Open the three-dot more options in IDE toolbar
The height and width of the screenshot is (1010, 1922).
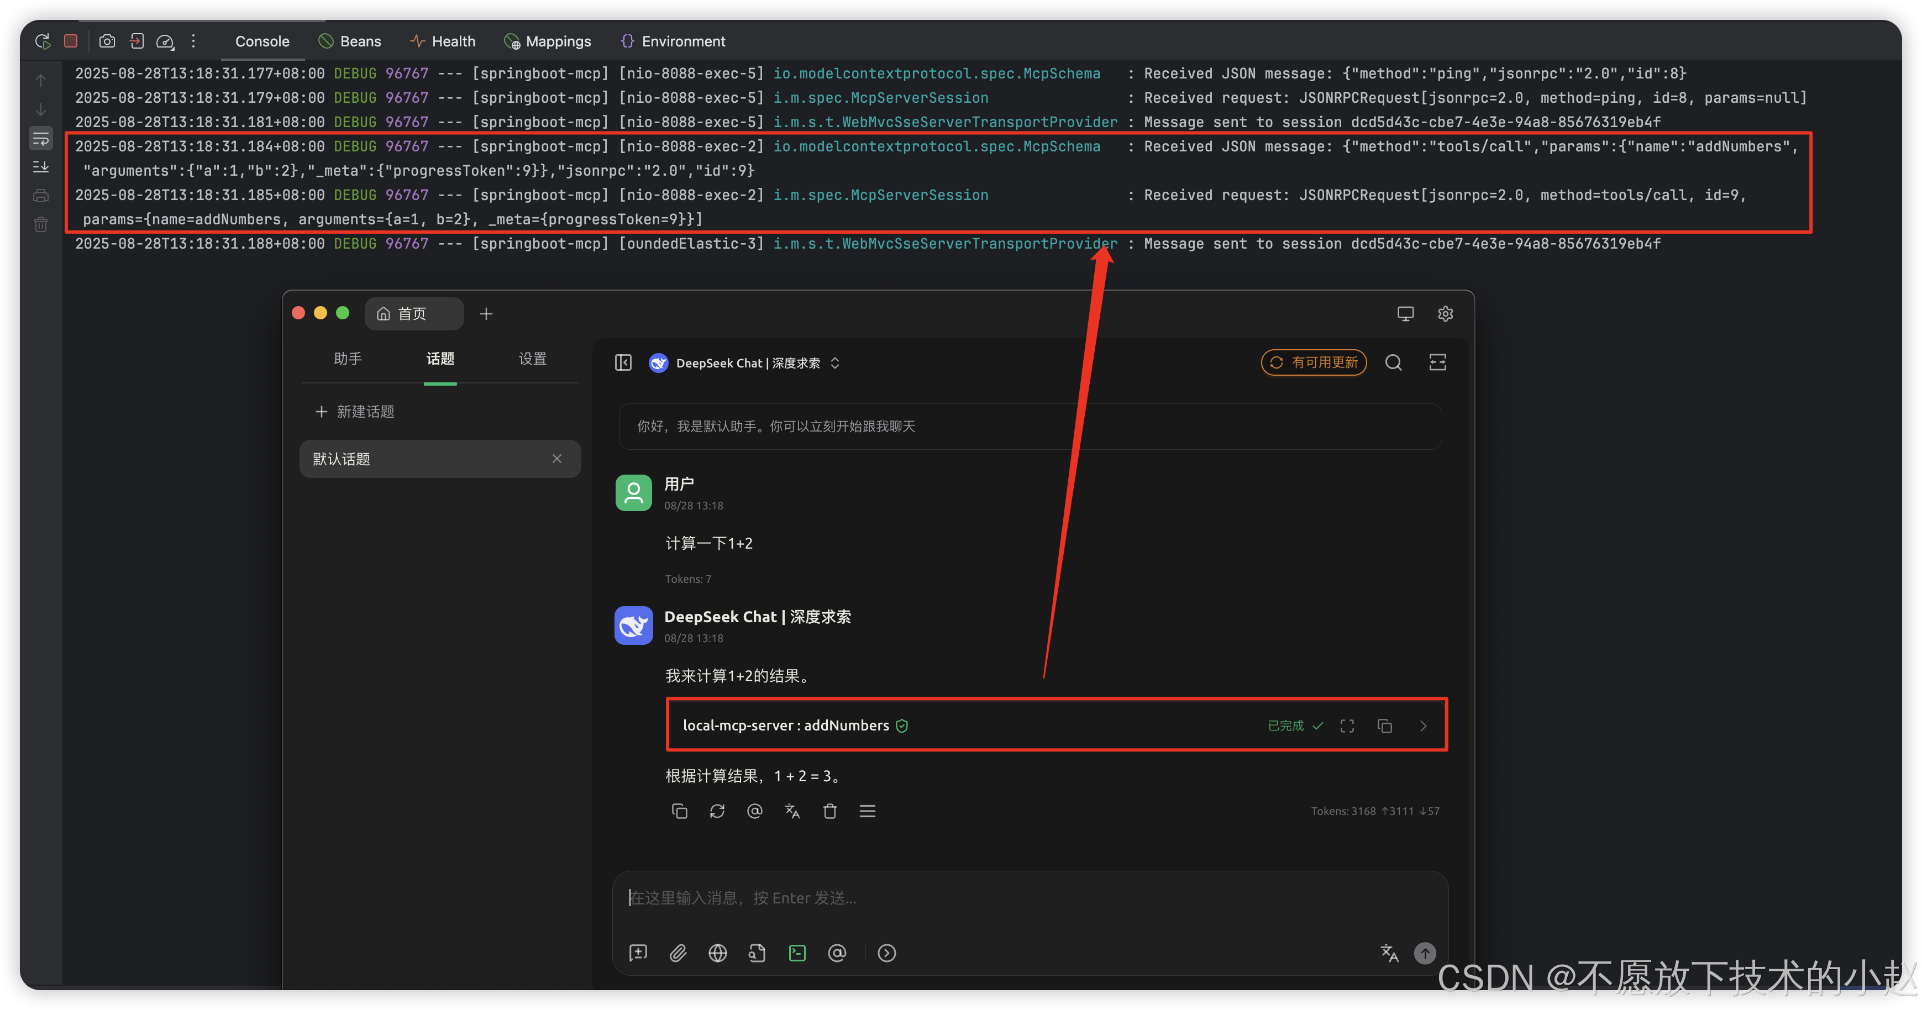tap(193, 41)
